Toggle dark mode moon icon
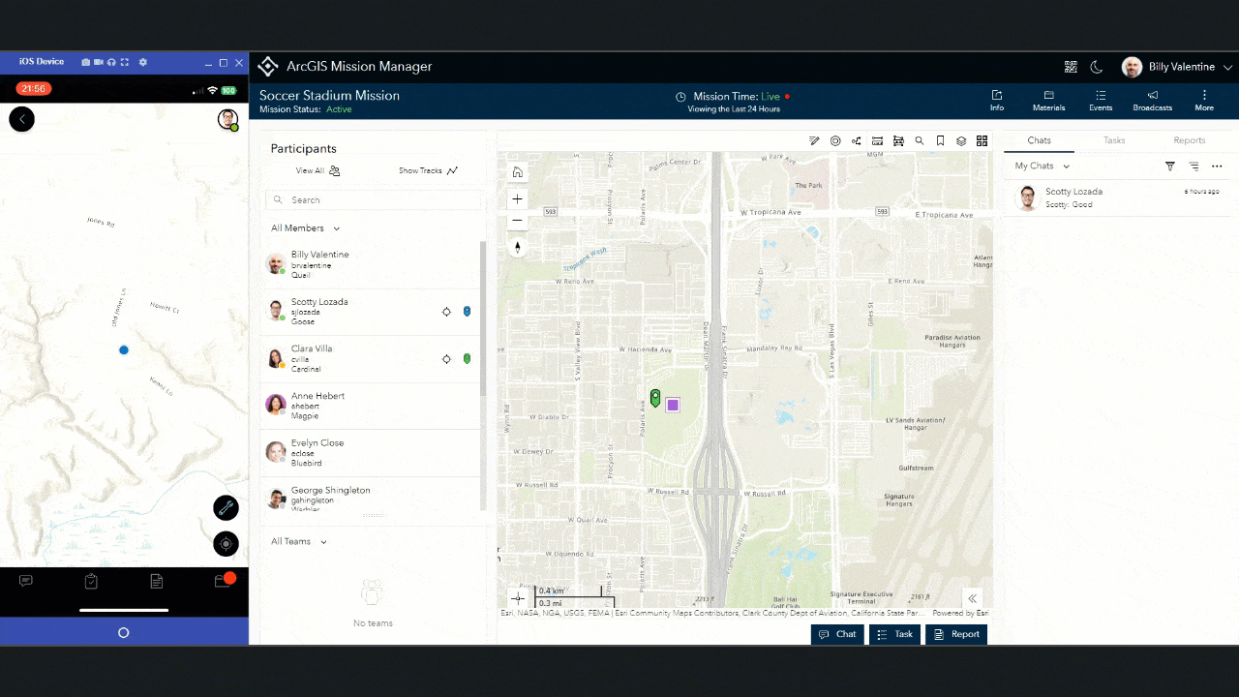The width and height of the screenshot is (1239, 697). coord(1097,67)
